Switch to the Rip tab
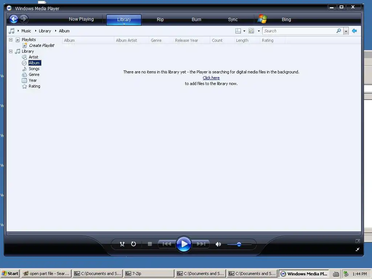Viewport: 372px width, 279px height. (x=160, y=20)
